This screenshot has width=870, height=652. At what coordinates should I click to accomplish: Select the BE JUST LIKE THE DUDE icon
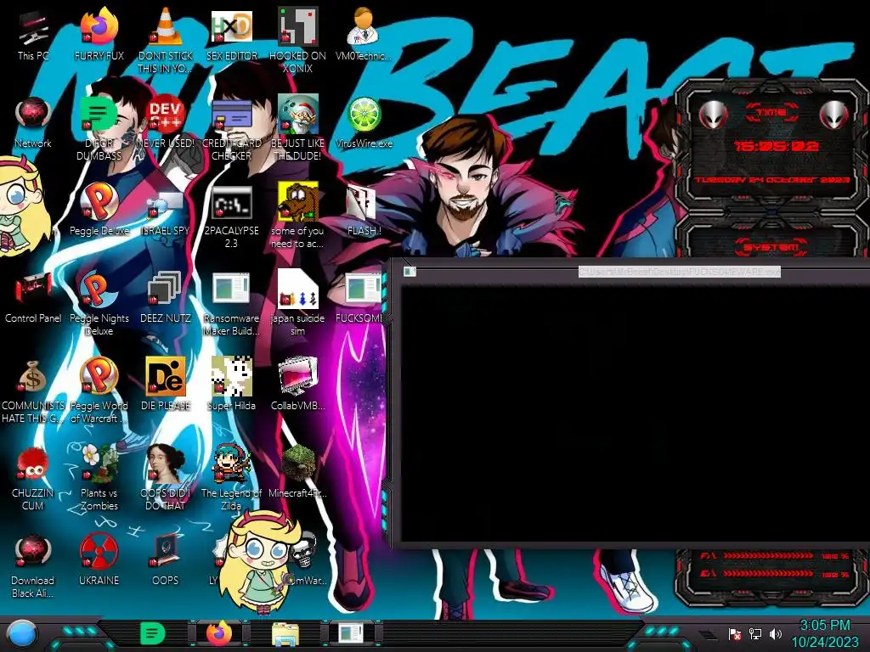click(x=297, y=127)
